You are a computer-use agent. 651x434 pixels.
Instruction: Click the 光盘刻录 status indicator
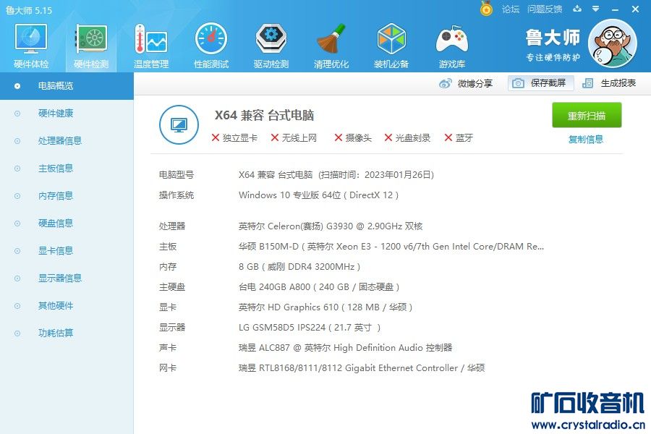point(407,138)
